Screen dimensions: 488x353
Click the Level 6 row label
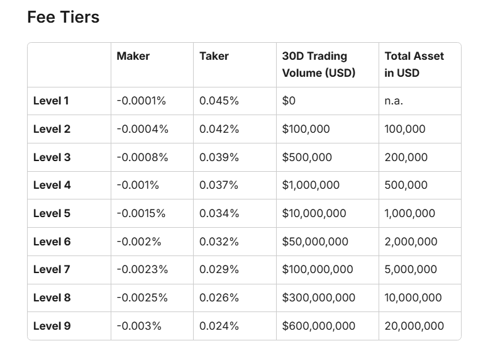pos(52,242)
